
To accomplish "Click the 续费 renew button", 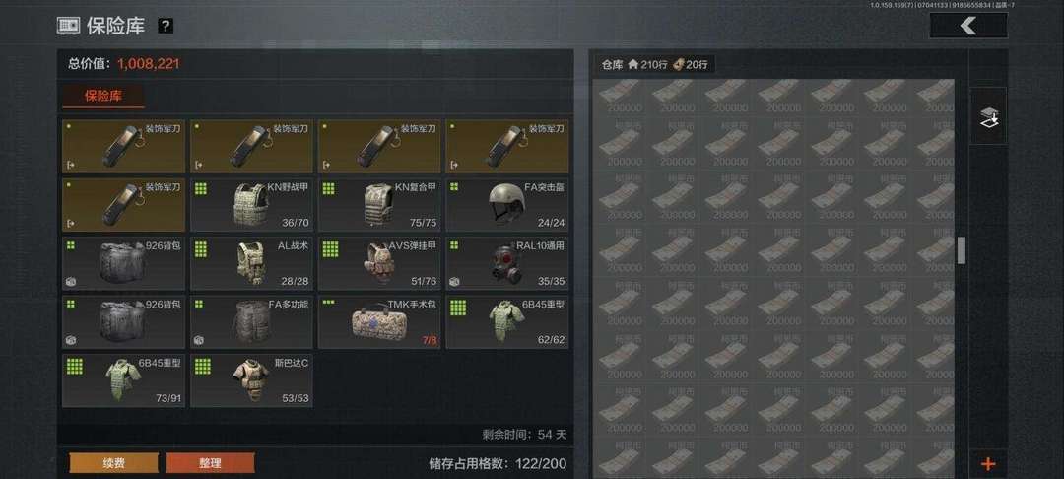I will pyautogui.click(x=114, y=463).
